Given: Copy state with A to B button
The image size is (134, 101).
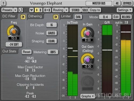Looking at the screenshot, I should [x=47, y=10].
